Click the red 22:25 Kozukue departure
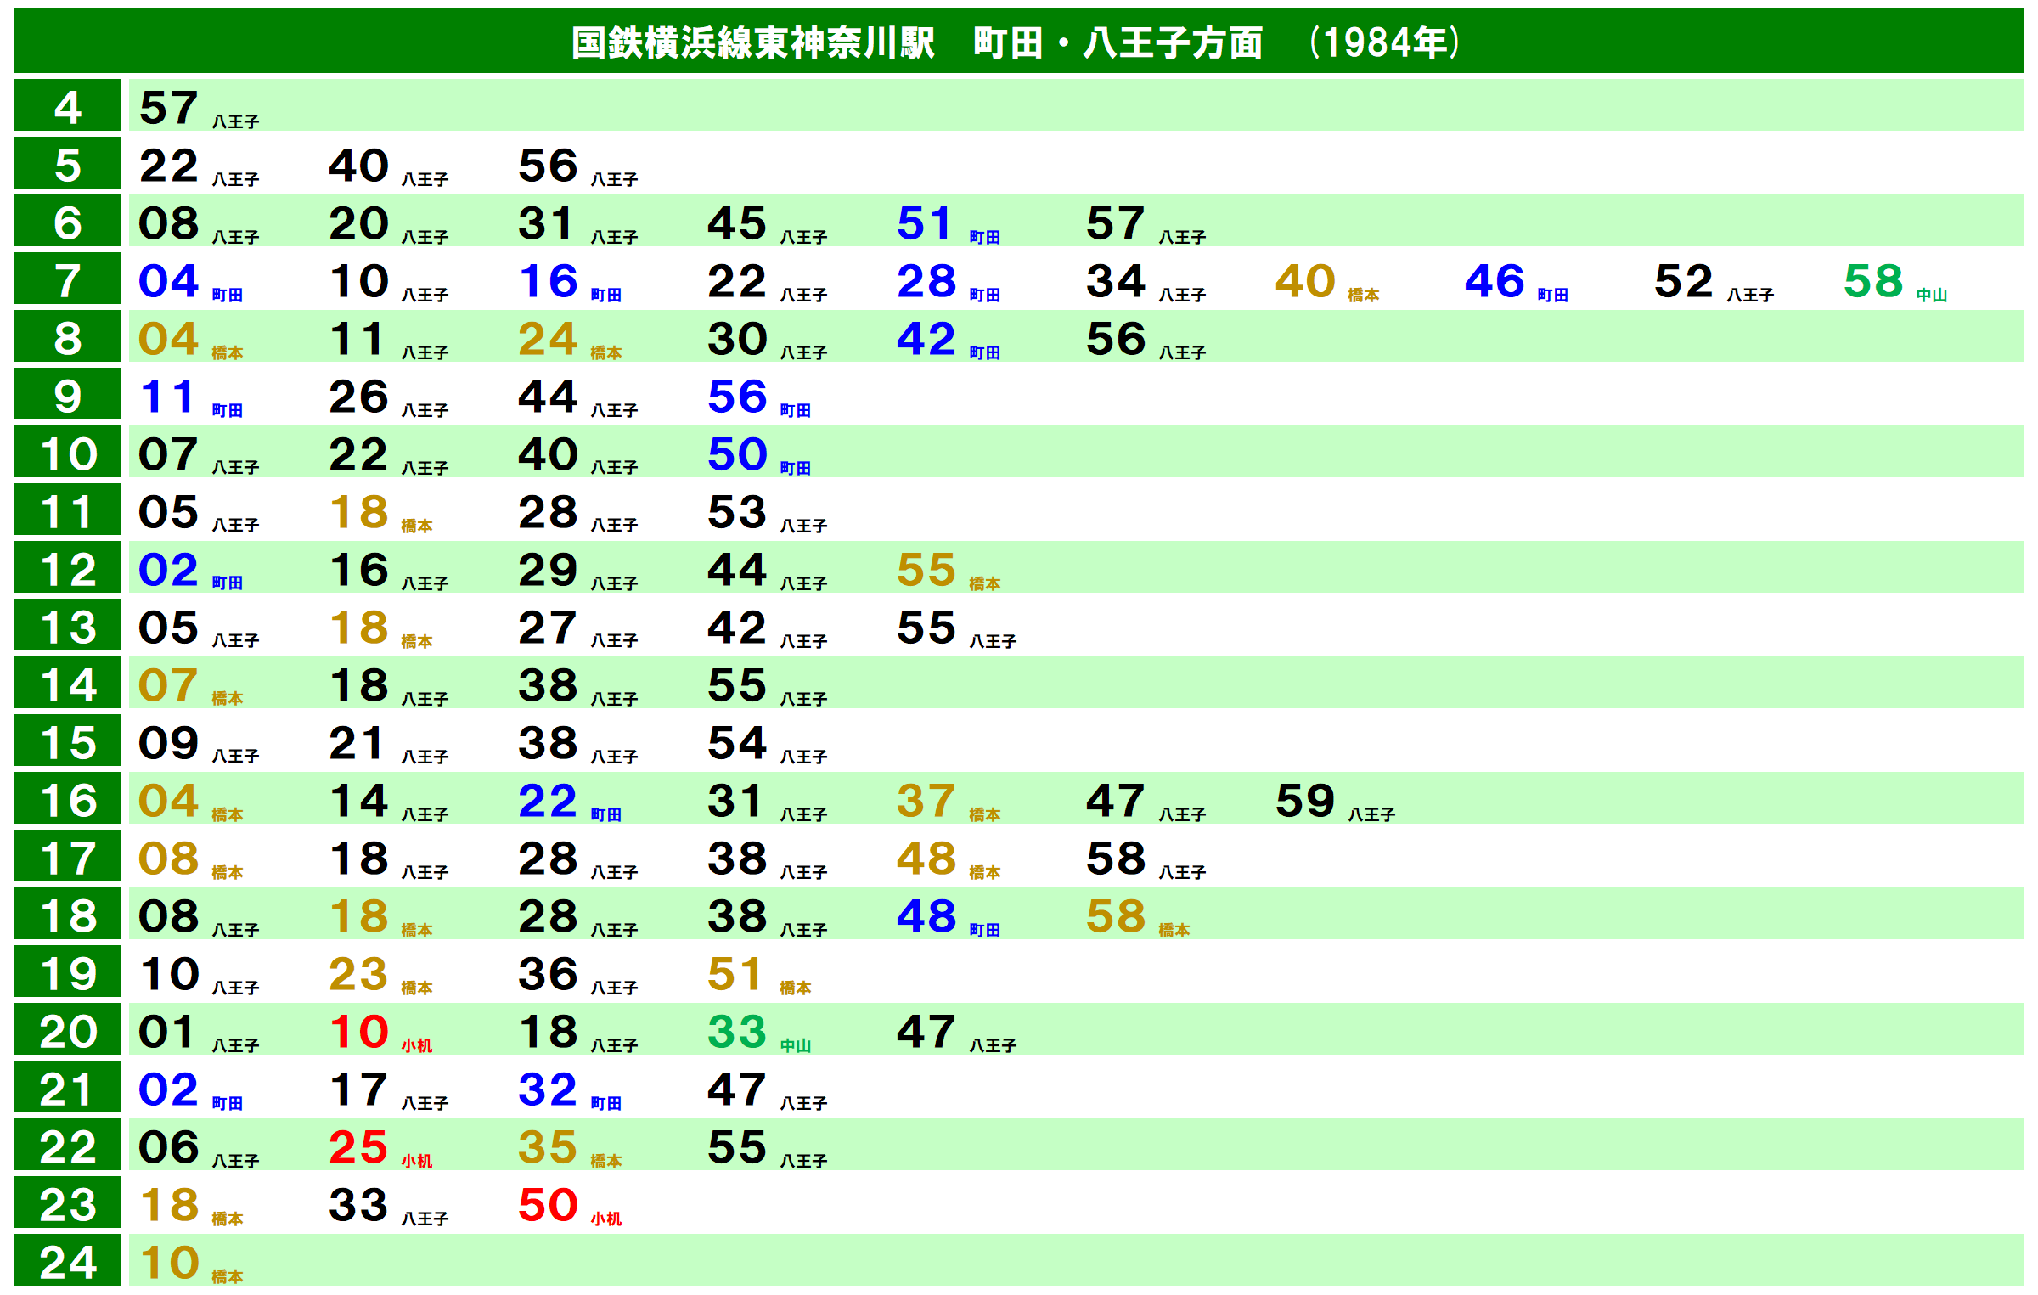This screenshot has width=2038, height=1295. [x=358, y=1147]
